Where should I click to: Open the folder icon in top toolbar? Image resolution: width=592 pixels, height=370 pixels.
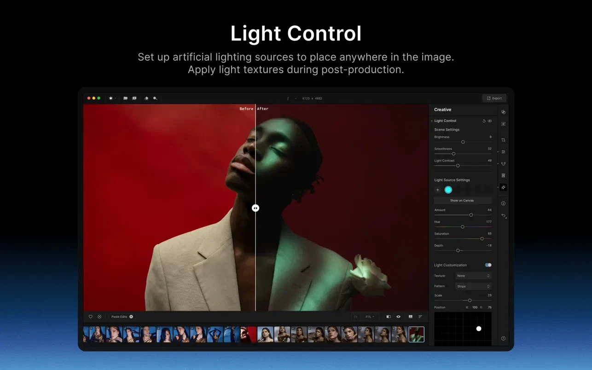[125, 98]
